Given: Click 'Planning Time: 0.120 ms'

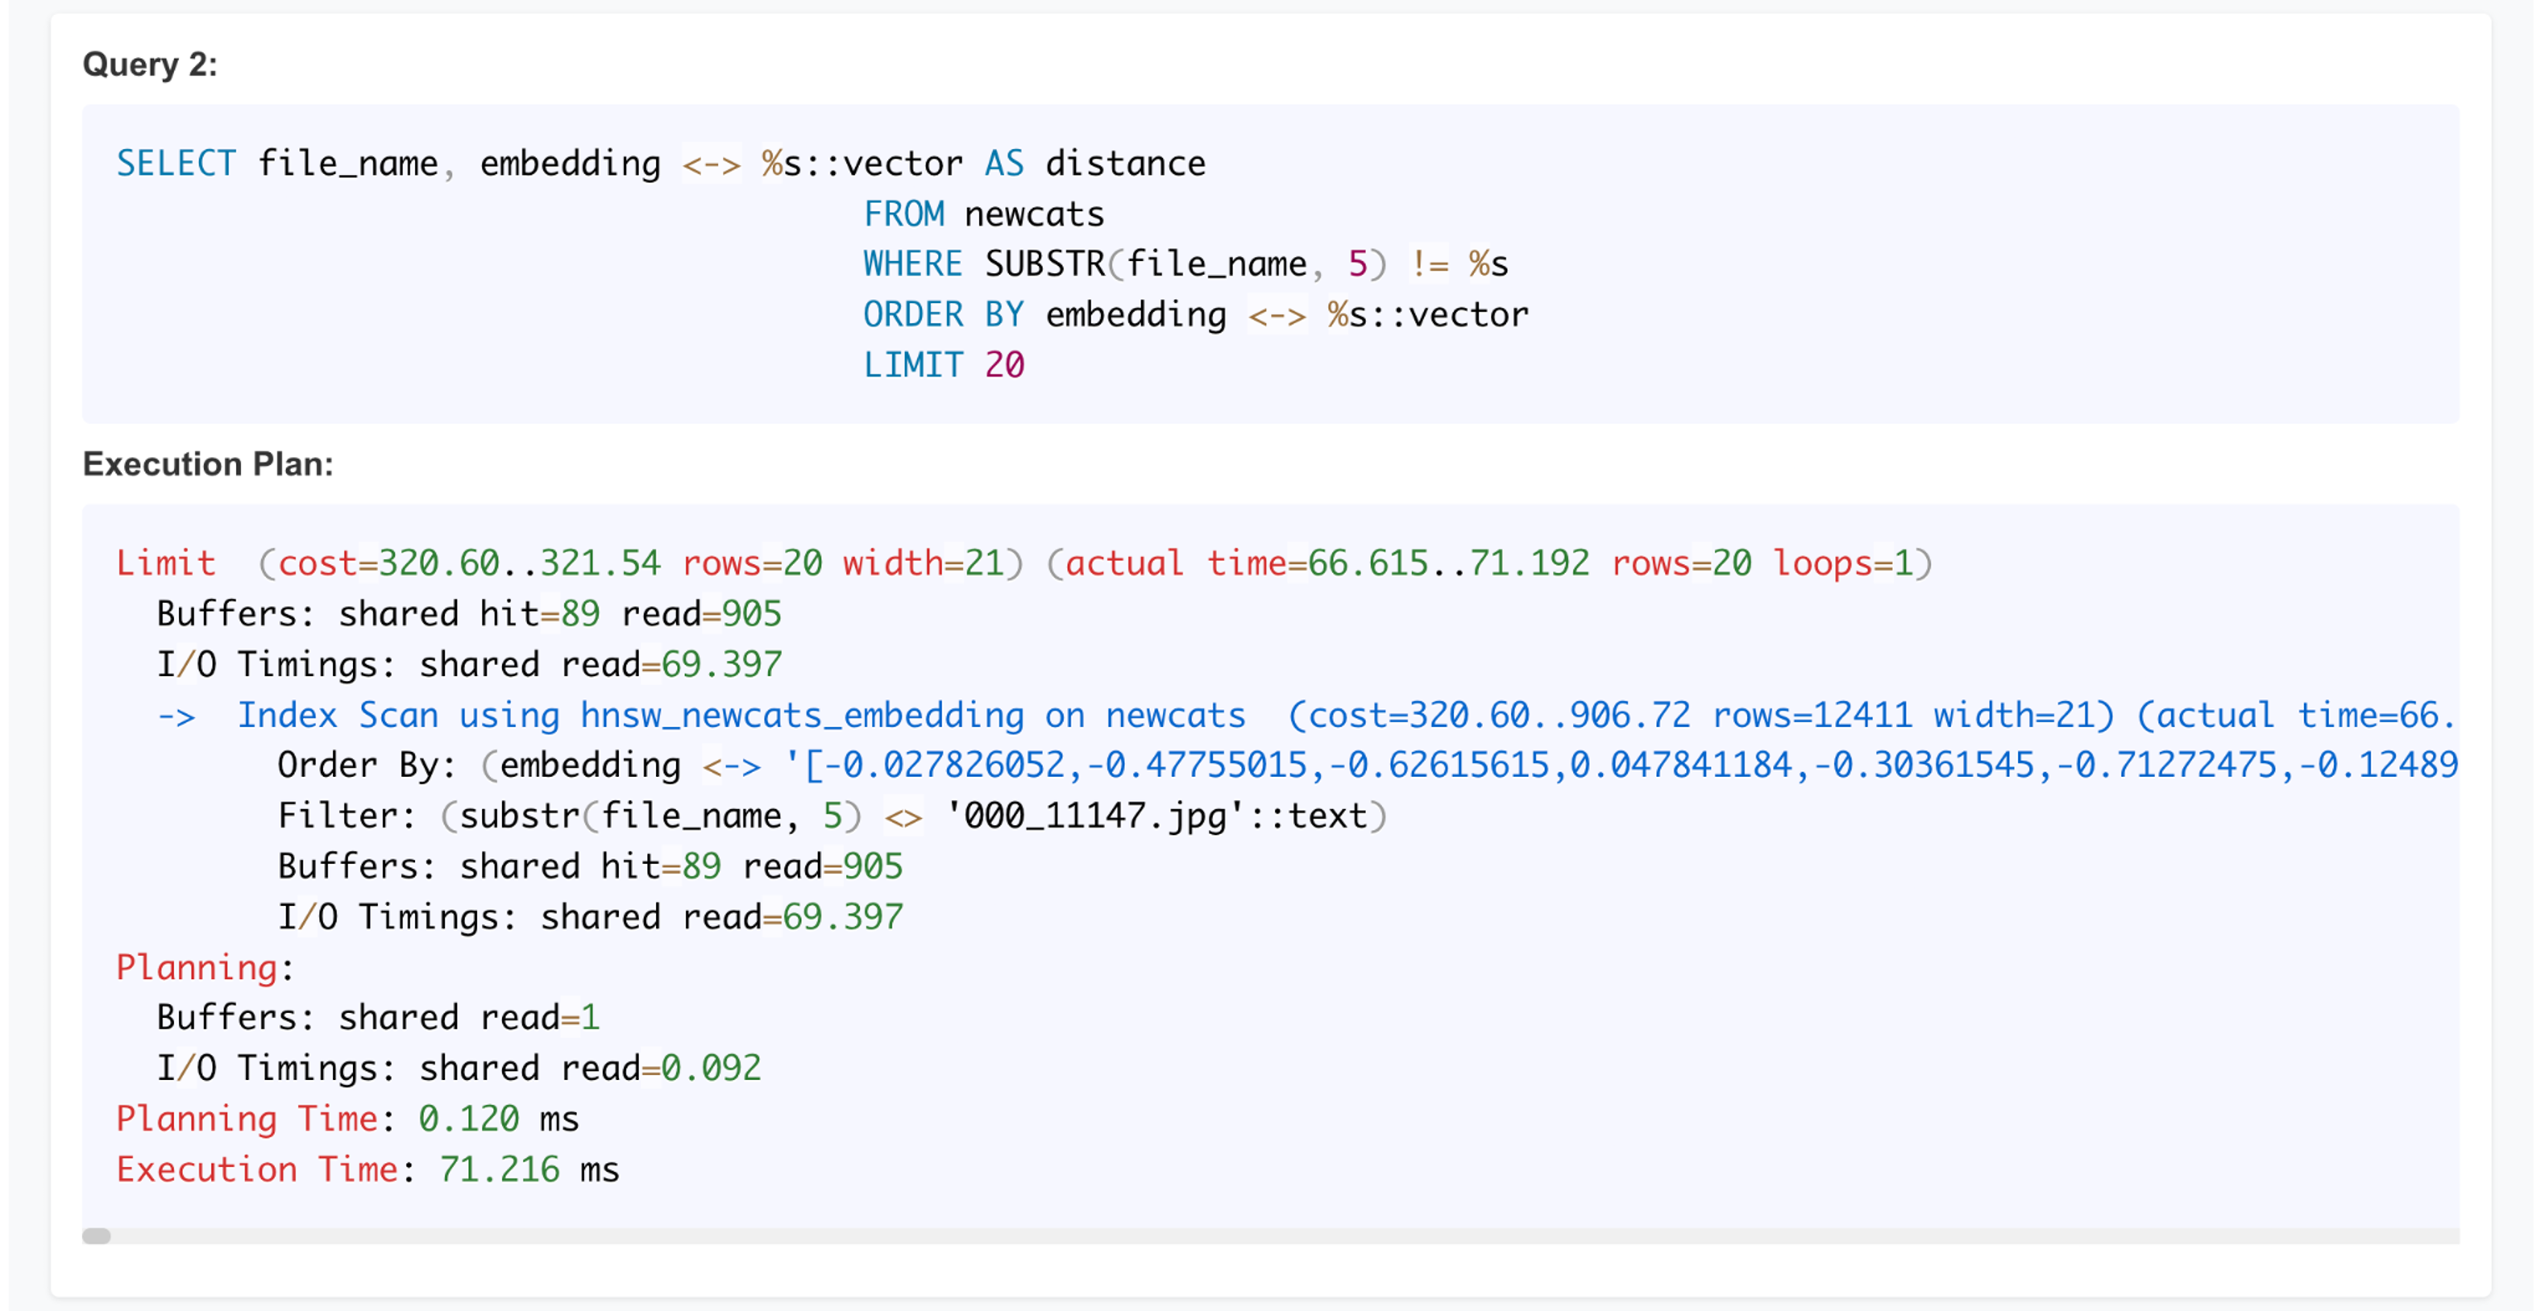Looking at the screenshot, I should [x=348, y=1119].
